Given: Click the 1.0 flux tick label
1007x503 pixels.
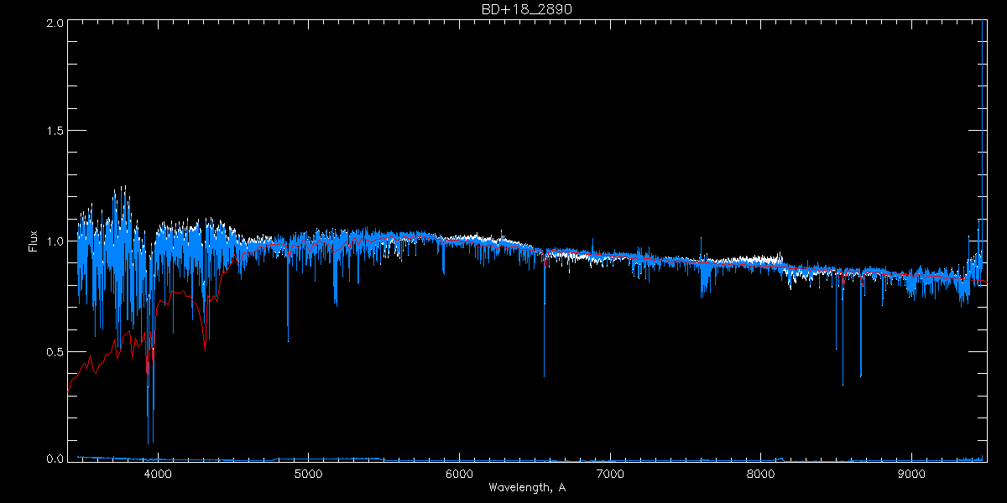Looking at the screenshot, I should coord(55,241).
